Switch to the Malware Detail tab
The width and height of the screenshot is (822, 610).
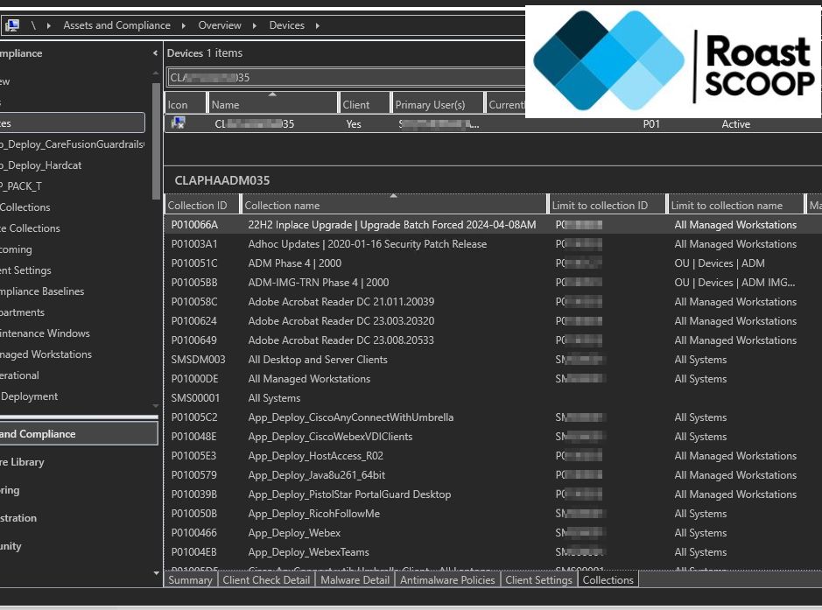coord(355,579)
